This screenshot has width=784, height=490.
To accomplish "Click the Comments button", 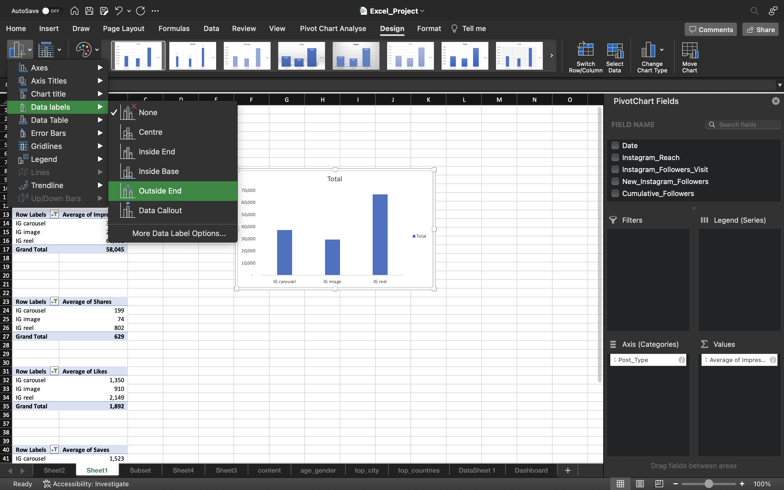I will 711,29.
